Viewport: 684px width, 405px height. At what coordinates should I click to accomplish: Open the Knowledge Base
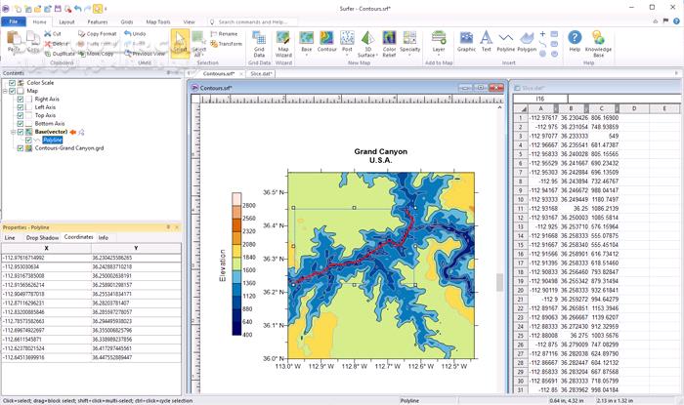pyautogui.click(x=598, y=41)
